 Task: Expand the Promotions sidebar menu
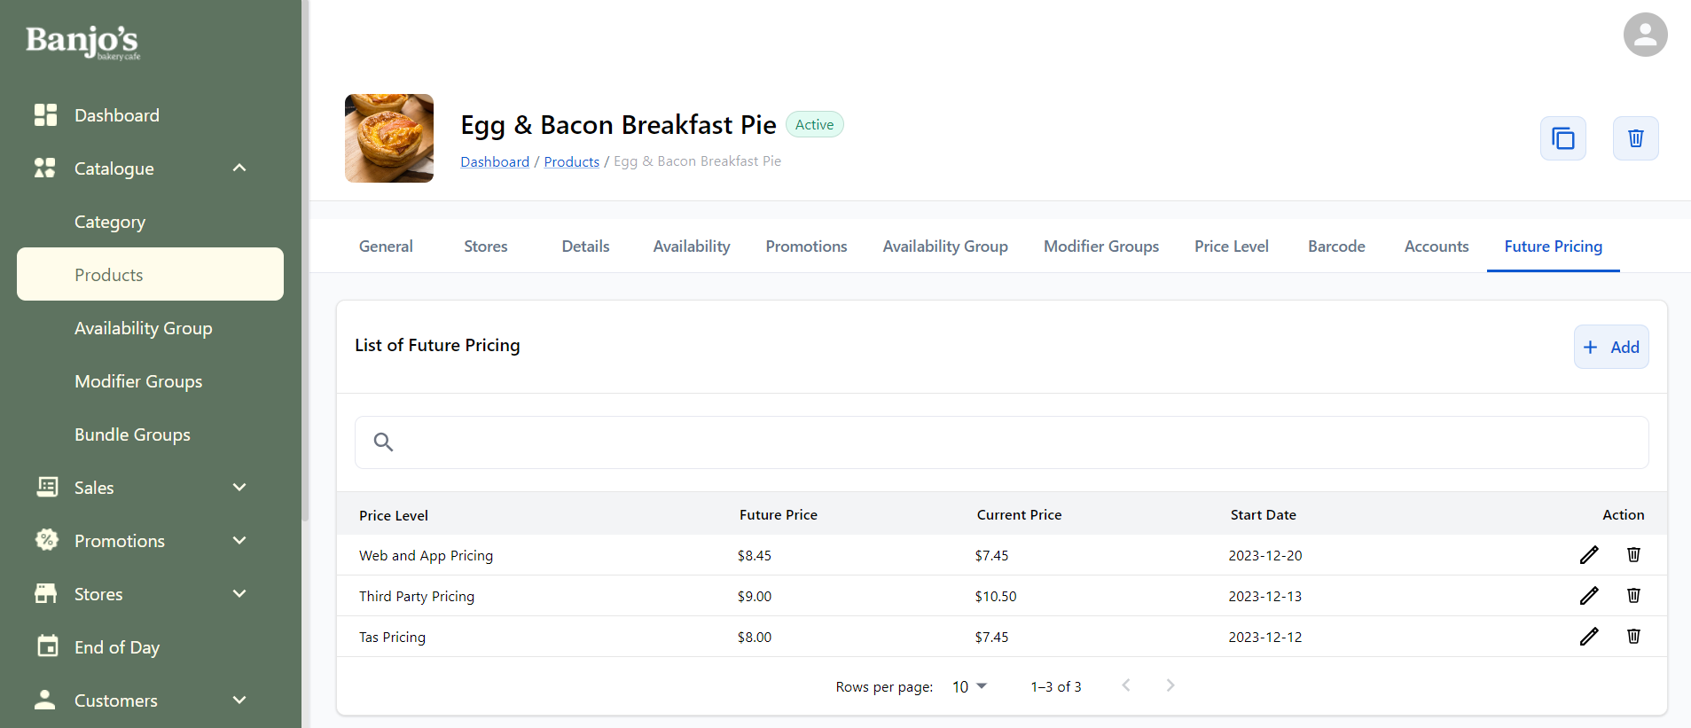(x=239, y=541)
